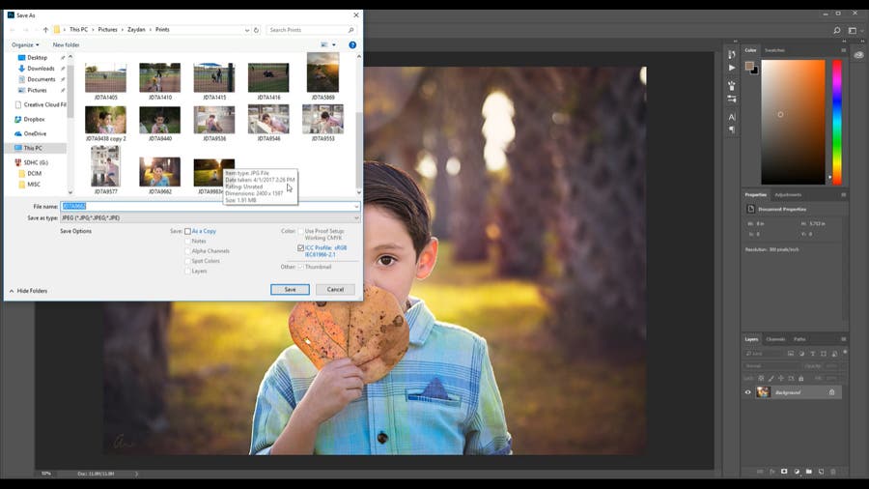Lock image pixels brush icon
This screenshot has width=869, height=489.
[x=771, y=378]
